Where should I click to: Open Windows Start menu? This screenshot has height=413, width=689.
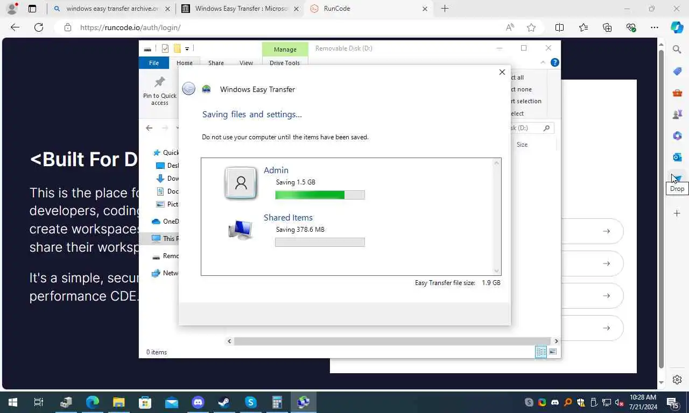[x=13, y=402]
